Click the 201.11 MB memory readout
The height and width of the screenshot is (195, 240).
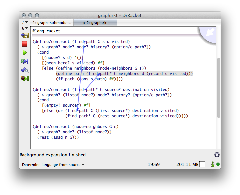pos(187,165)
